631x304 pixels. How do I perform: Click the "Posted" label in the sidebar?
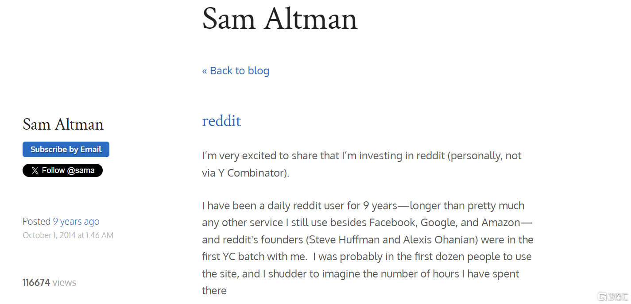(36, 222)
